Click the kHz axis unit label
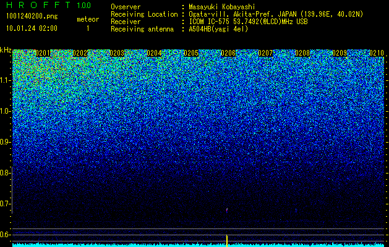Screen dimensions: 389x247 [6, 50]
